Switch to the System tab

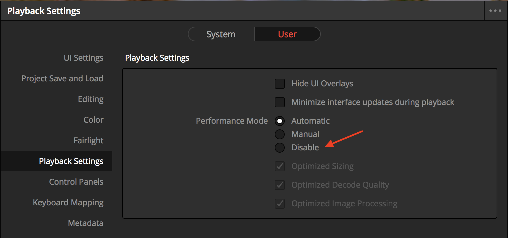221,34
